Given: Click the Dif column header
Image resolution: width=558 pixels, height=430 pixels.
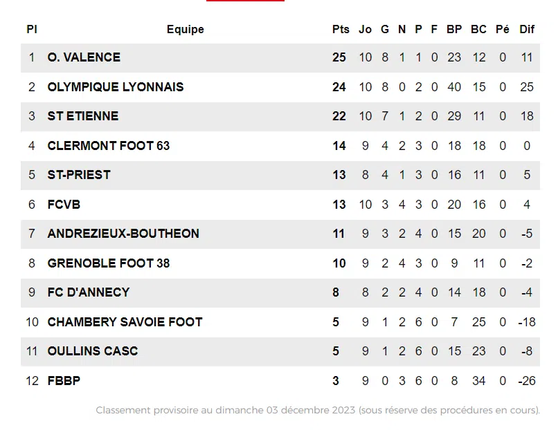Looking at the screenshot, I should [x=528, y=29].
